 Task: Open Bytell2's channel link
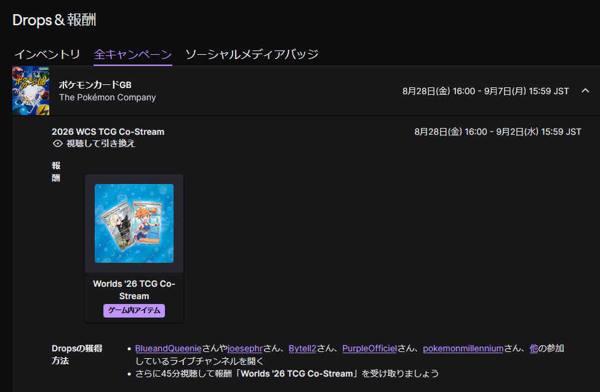coord(302,348)
